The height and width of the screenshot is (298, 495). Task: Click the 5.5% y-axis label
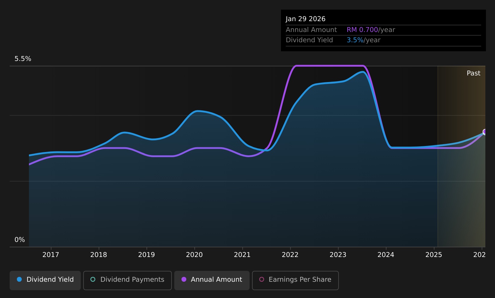pyautogui.click(x=23, y=59)
